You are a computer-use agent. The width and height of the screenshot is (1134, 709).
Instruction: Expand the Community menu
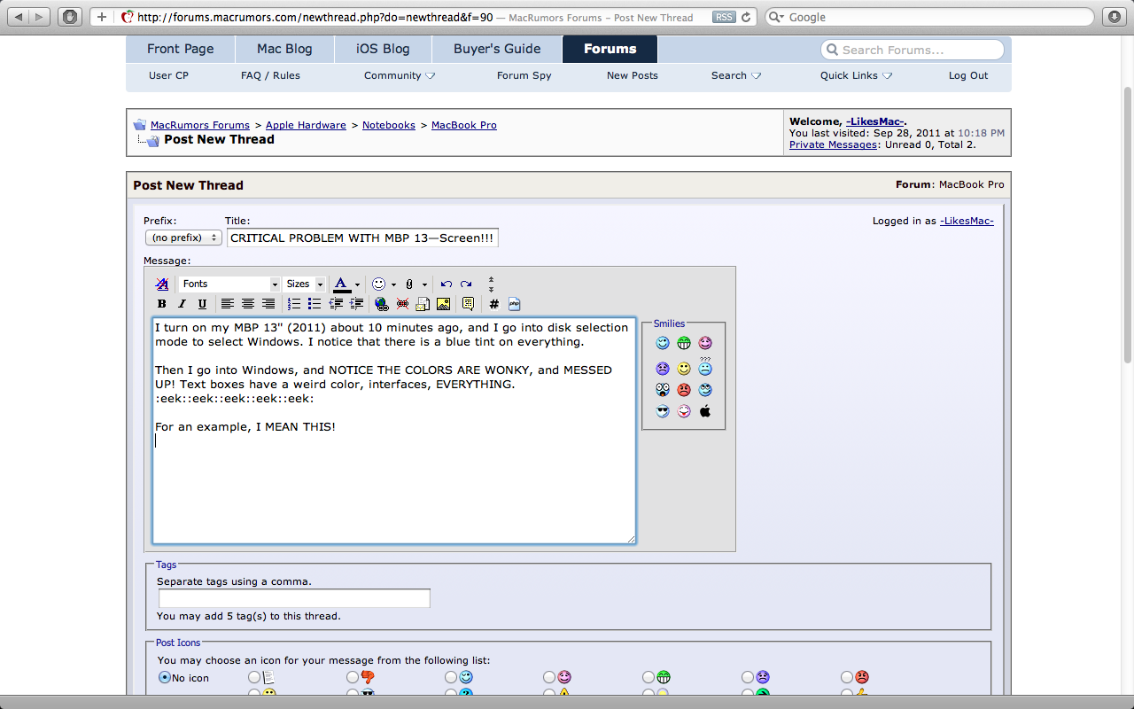400,75
